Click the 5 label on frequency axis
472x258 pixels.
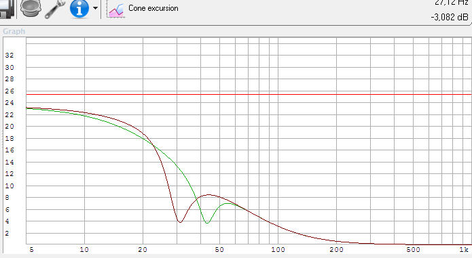[32, 250]
